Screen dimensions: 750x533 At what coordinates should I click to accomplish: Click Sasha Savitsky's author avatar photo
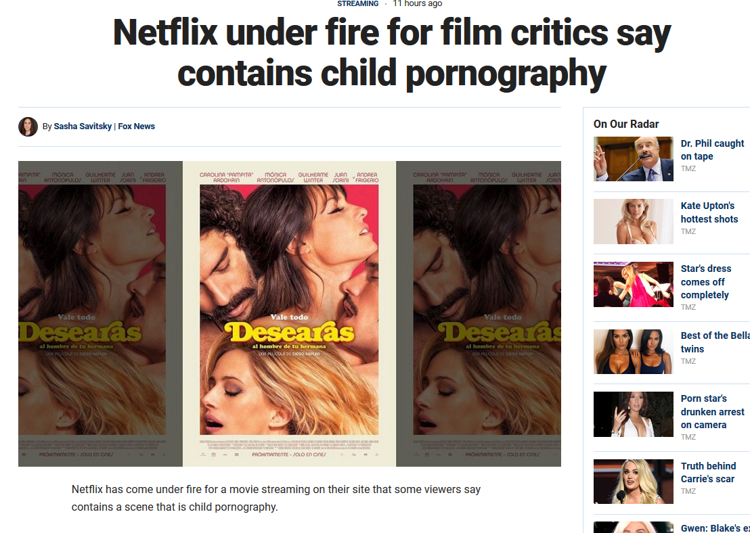28,126
